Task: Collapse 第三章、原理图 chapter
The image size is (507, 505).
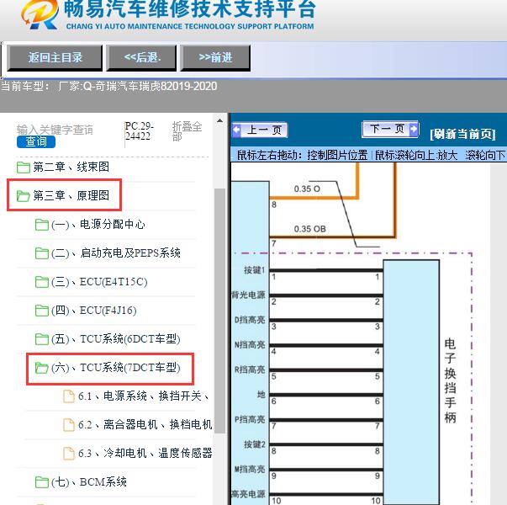Action: click(x=71, y=195)
